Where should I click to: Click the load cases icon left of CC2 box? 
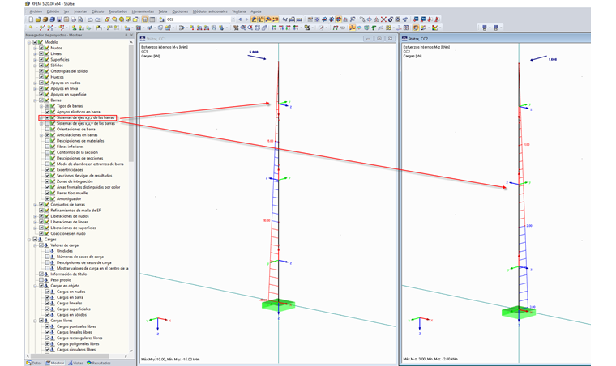(x=162, y=19)
